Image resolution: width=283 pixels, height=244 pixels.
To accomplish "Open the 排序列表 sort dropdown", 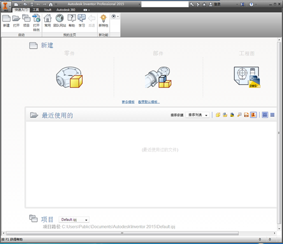I will pos(198,115).
